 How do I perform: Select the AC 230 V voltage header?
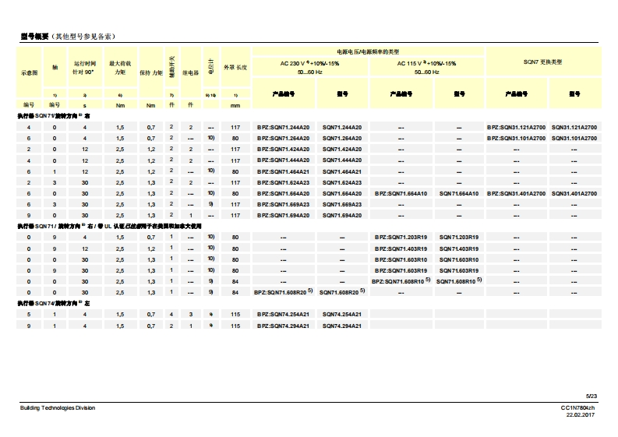[x=309, y=63]
